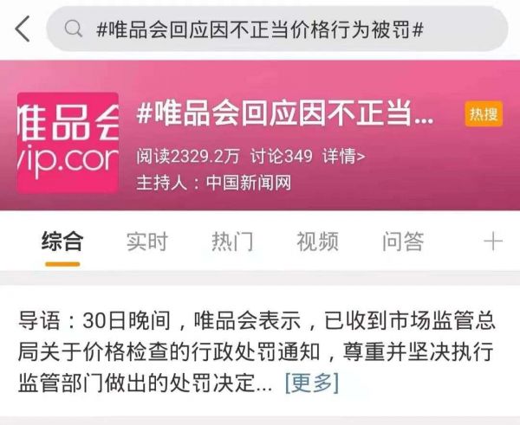The image size is (520, 425).
Task: Open the 唯品会 vip.com logo thumbnail
Action: tap(68, 143)
